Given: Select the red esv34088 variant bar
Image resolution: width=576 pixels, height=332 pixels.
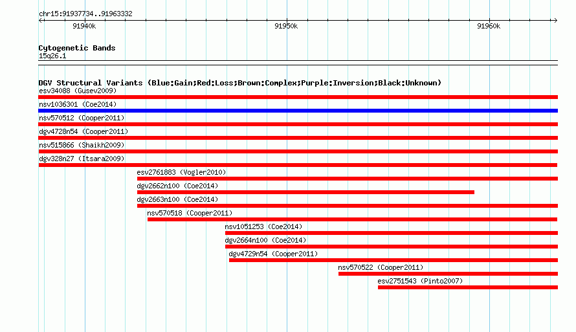Looking at the screenshot, I should click(x=298, y=97).
